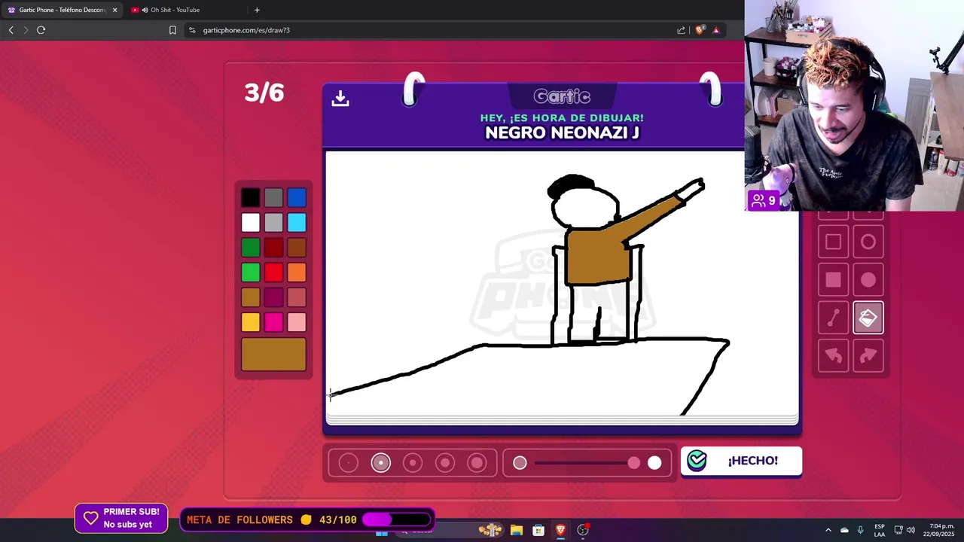Choose the yellow color swatch

251,322
